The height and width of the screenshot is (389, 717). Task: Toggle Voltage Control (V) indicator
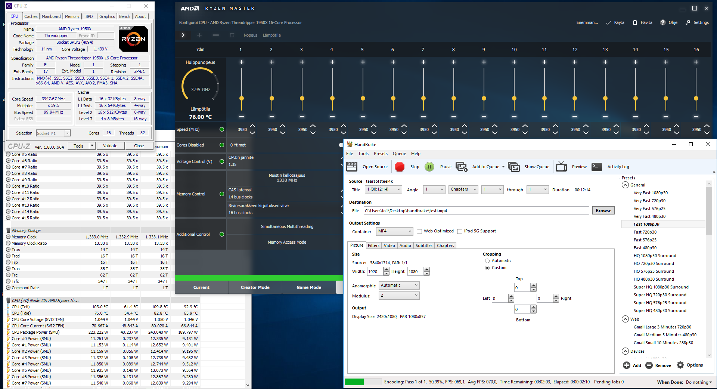pos(222,161)
